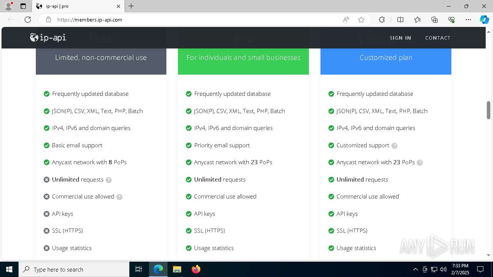Click 'IPv4, IPv6 and domain queries' in Enterprise
Screen dimensions: 493x277
point(376,128)
